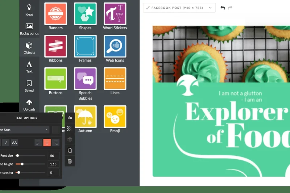Choose the Speech Bubbles category
The image size is (290, 193).
pos(85,79)
